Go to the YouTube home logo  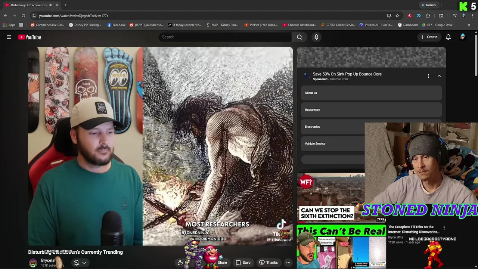30,37
